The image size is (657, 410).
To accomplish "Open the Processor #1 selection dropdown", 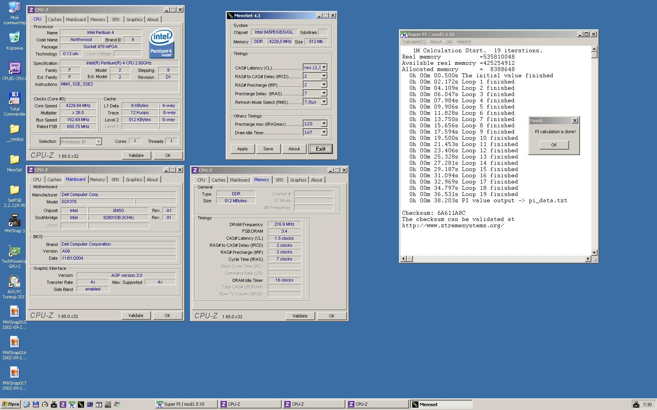I will coord(99,142).
